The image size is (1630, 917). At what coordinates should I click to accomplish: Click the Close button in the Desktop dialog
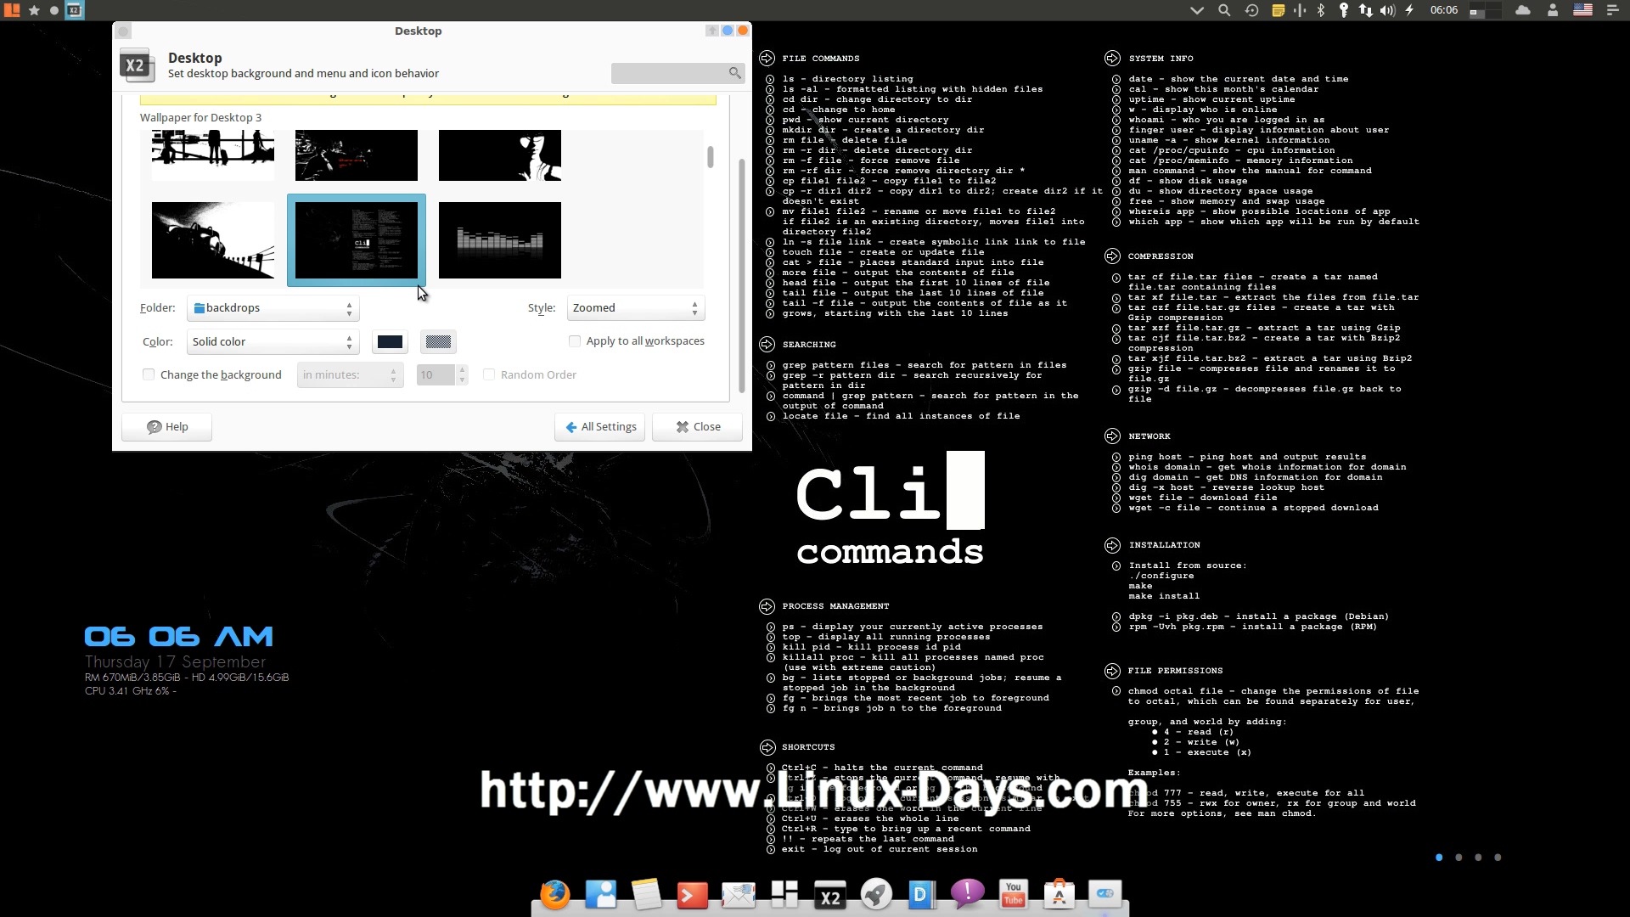(697, 427)
